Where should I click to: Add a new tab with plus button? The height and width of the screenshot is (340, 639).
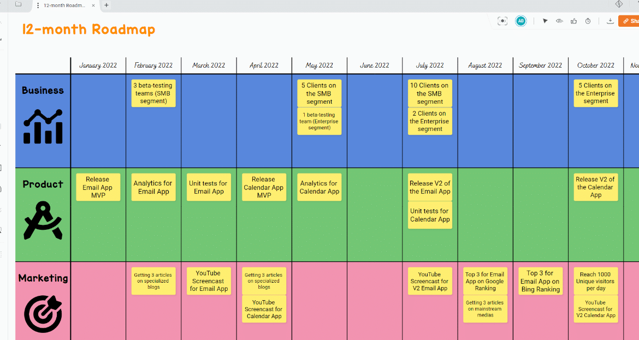tap(106, 5)
